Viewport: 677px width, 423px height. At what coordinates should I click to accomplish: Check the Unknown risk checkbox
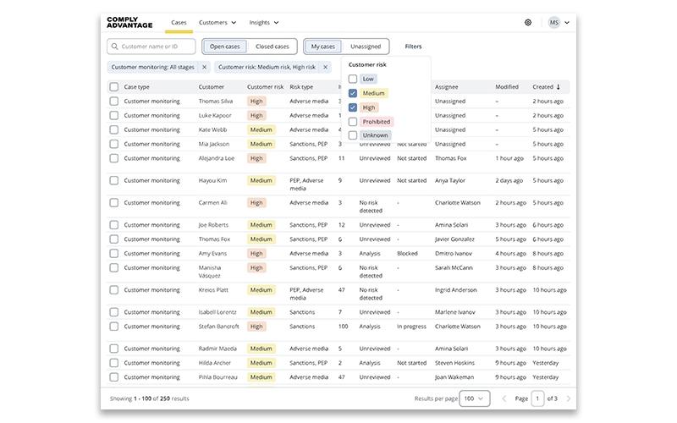353,135
